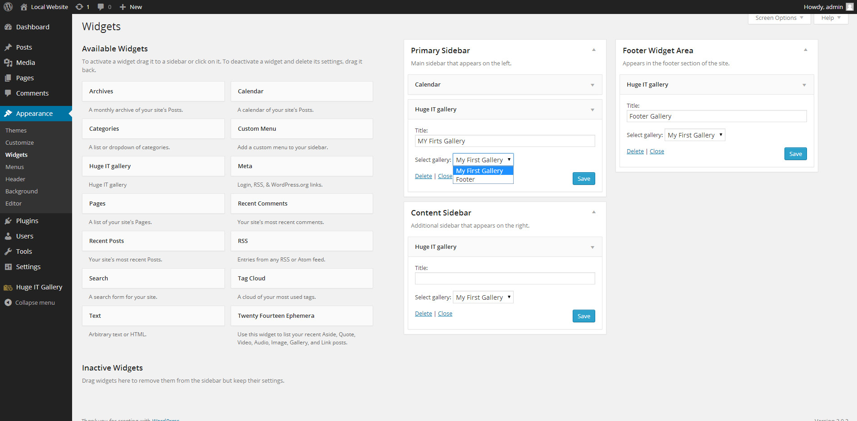Click the empty Title field in the Content Sidebar
This screenshot has width=857, height=421.
pyautogui.click(x=505, y=279)
